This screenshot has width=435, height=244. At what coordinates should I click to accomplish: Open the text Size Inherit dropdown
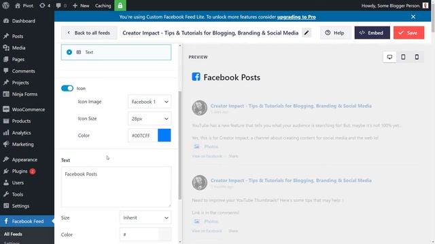coord(145,218)
